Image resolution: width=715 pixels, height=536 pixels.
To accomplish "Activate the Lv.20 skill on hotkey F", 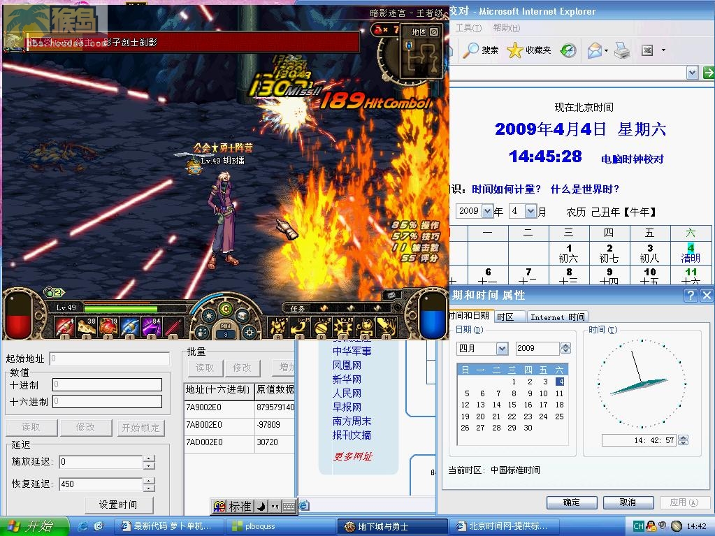I will (x=344, y=327).
